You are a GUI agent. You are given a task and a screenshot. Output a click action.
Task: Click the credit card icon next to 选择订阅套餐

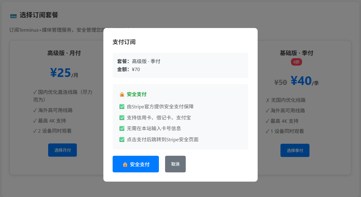13,16
